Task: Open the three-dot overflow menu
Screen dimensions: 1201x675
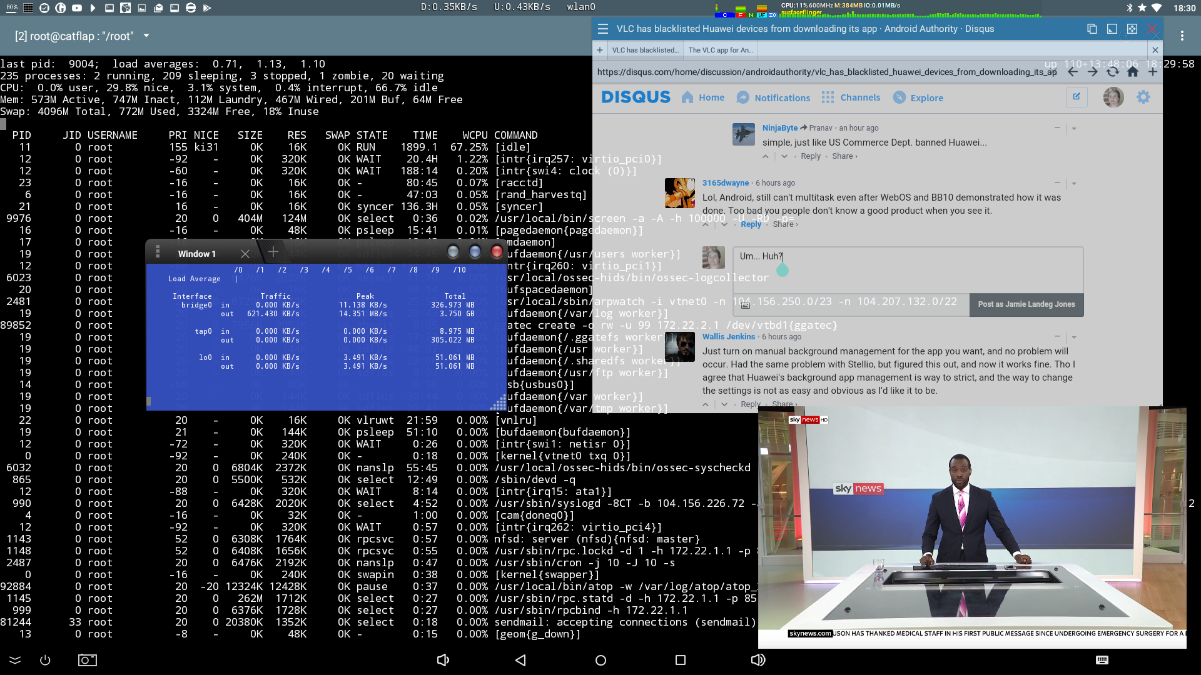Action: [x=1182, y=36]
